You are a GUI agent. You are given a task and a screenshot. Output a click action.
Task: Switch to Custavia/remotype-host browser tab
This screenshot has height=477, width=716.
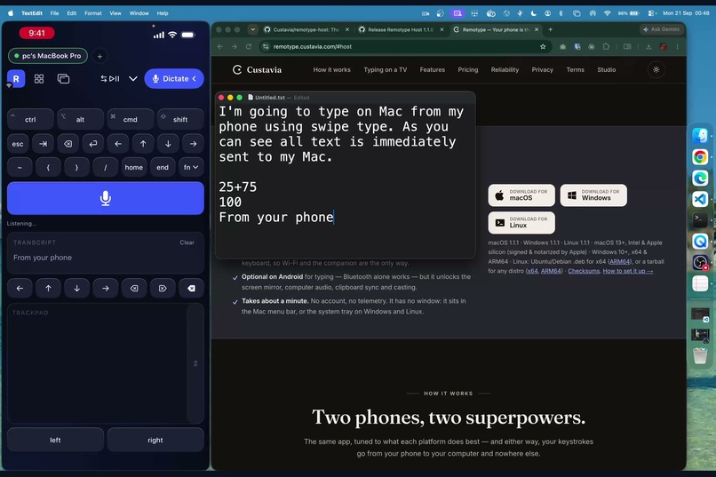click(306, 29)
